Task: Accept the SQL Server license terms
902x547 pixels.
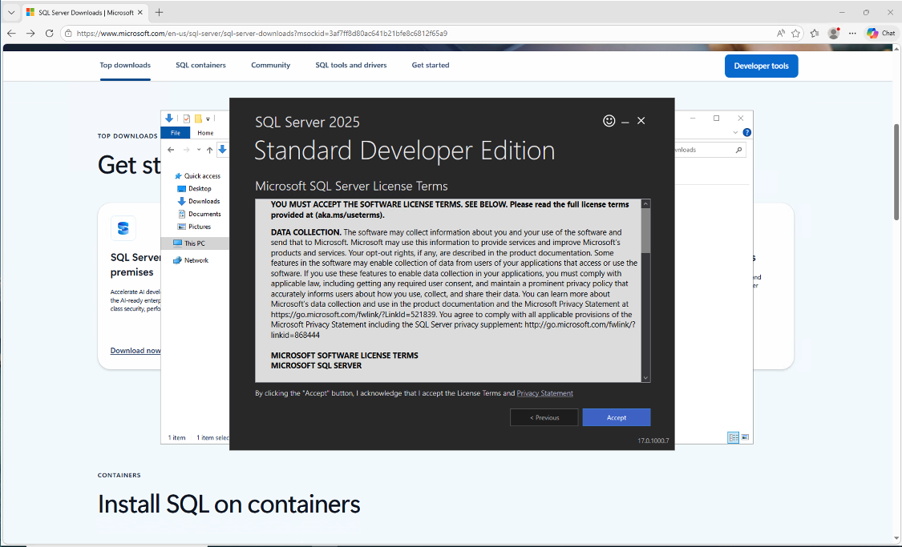Action: coord(616,418)
